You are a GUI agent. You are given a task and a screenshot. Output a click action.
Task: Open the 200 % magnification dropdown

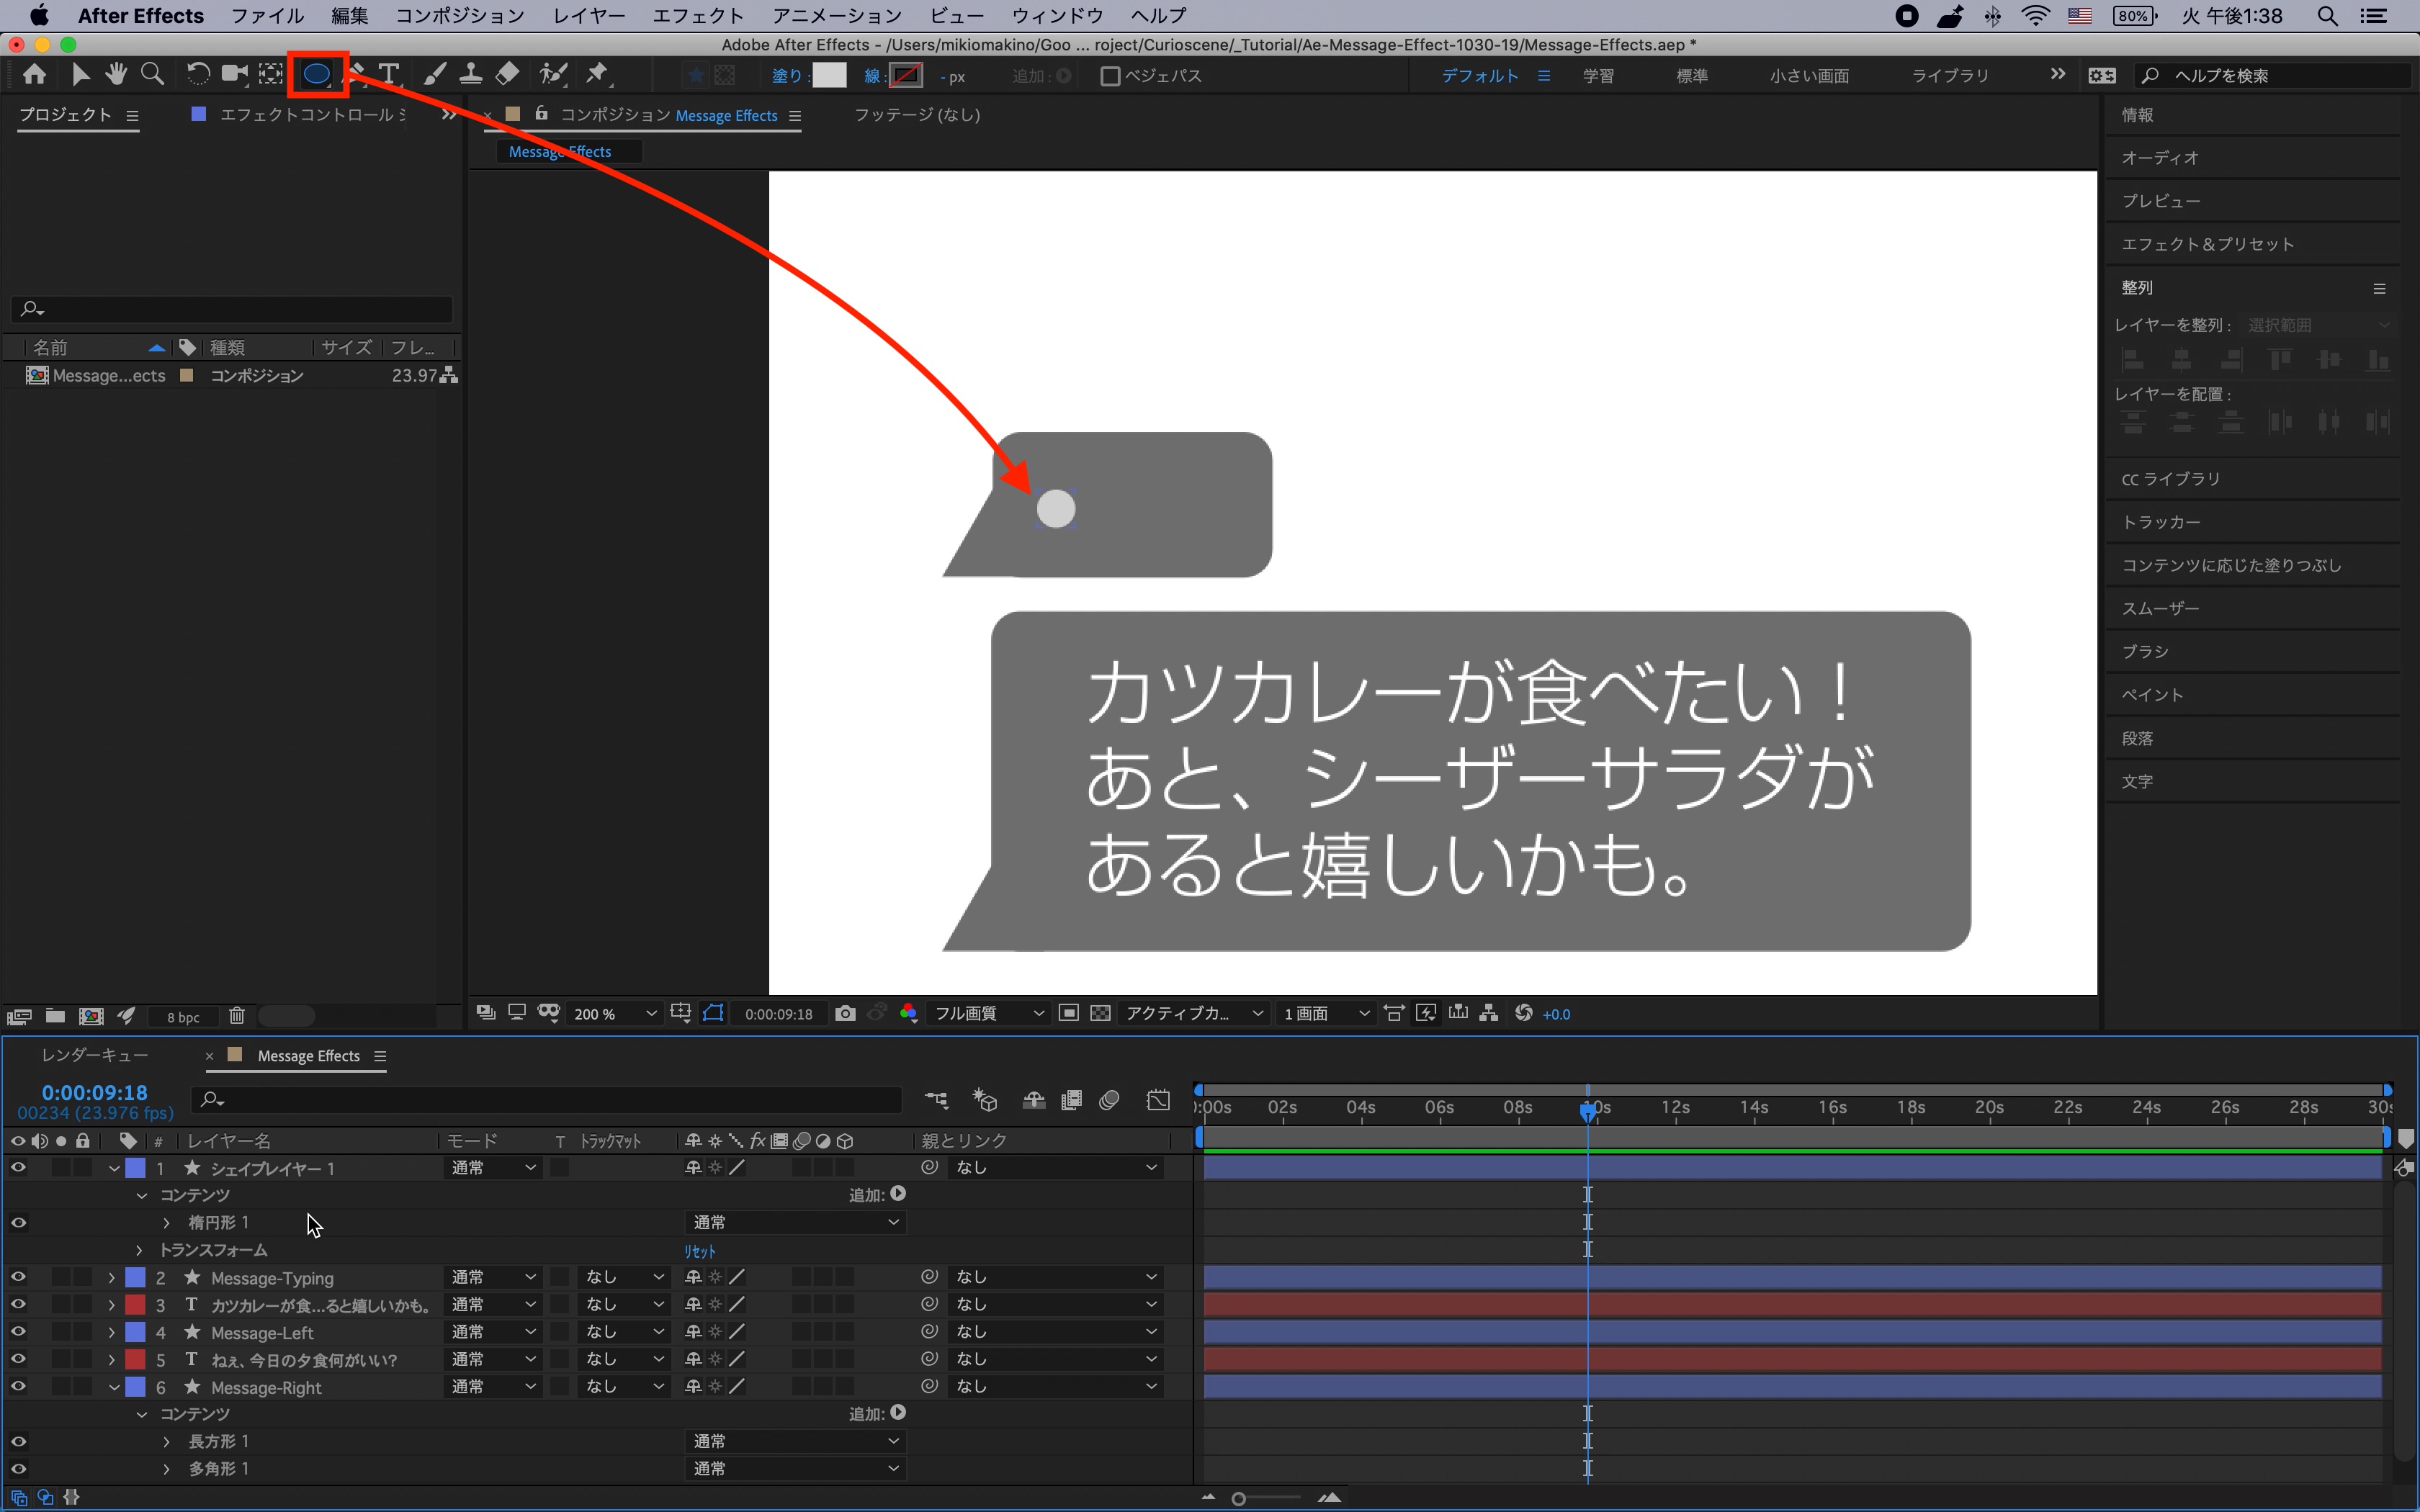(614, 1013)
